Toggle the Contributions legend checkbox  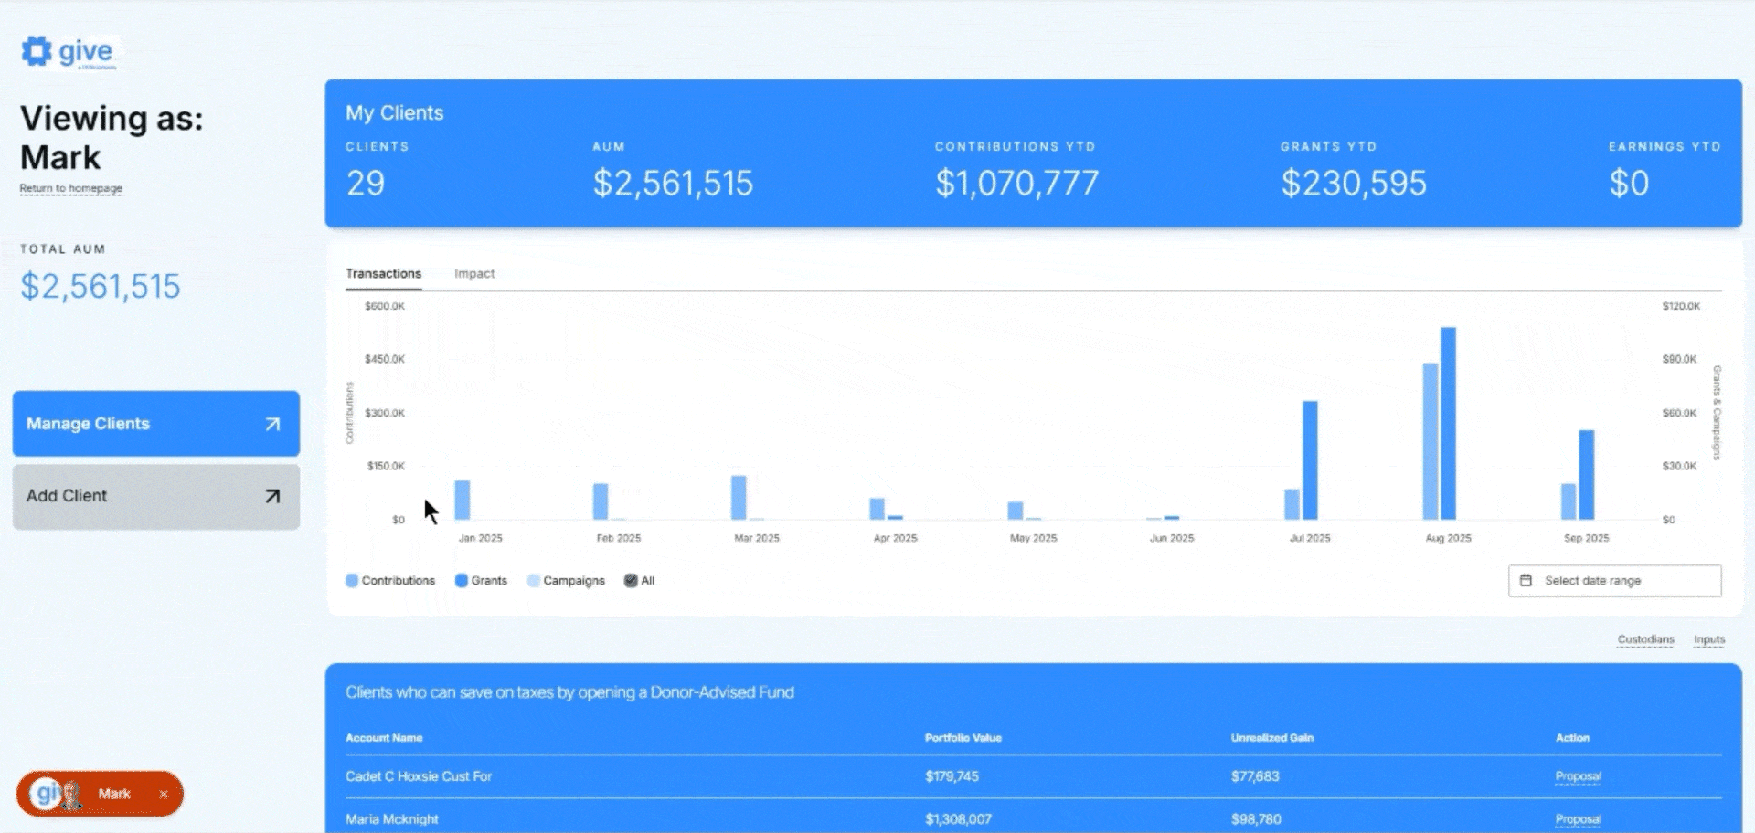point(352,581)
